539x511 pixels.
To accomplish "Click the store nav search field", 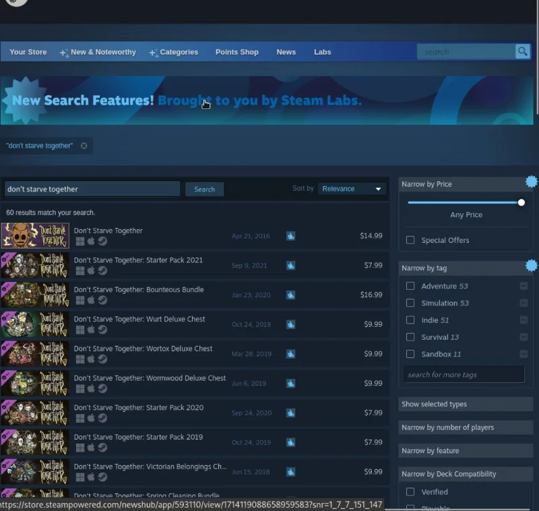I will [466, 52].
